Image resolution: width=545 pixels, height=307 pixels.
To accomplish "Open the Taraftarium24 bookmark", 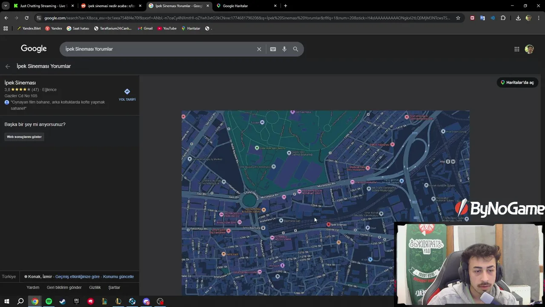I will [113, 29].
